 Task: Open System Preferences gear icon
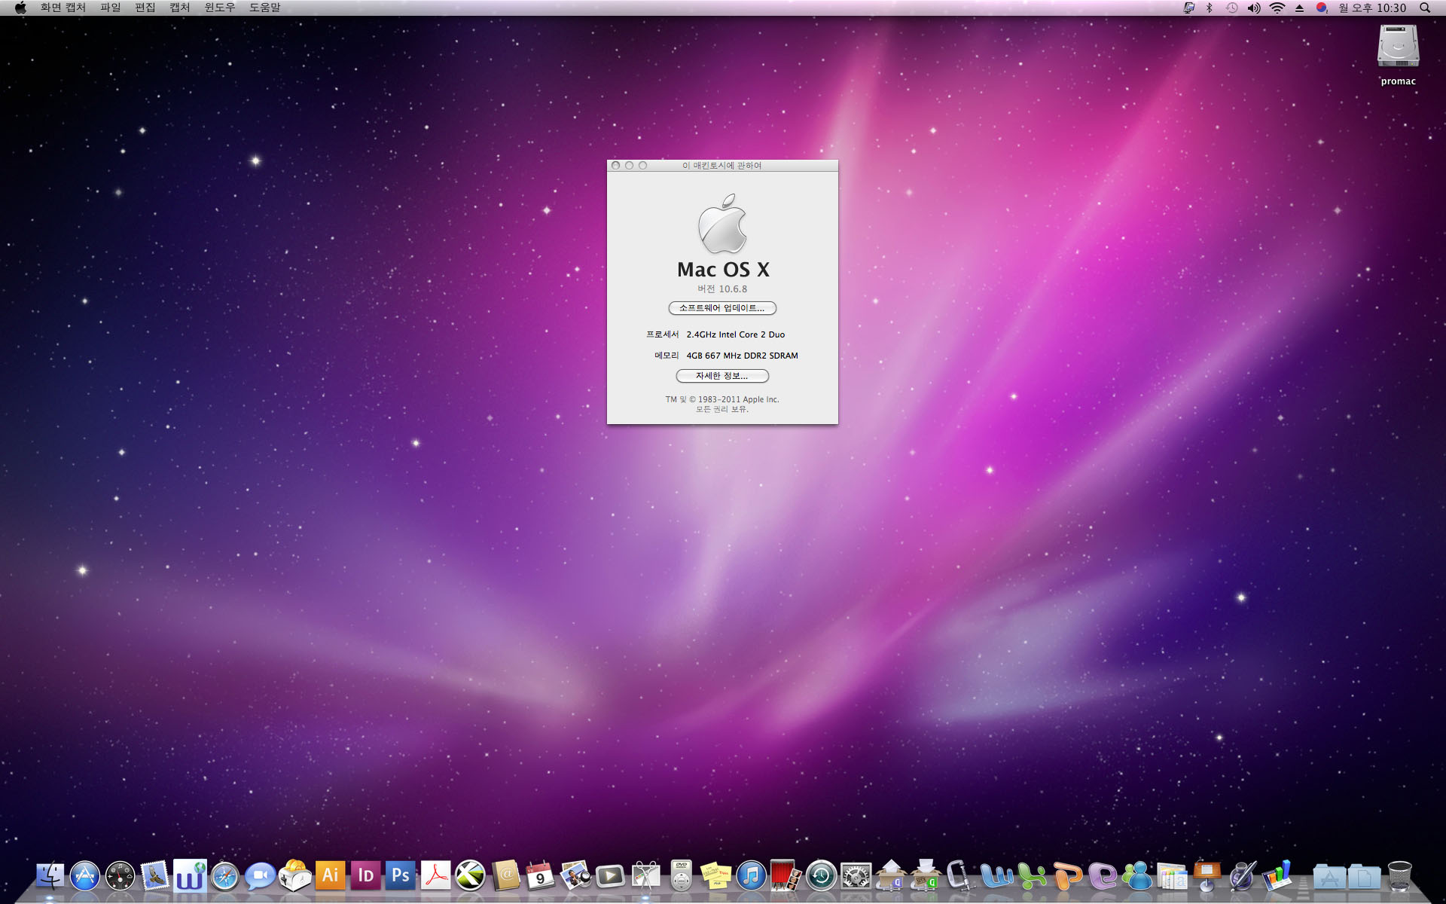coord(856,876)
